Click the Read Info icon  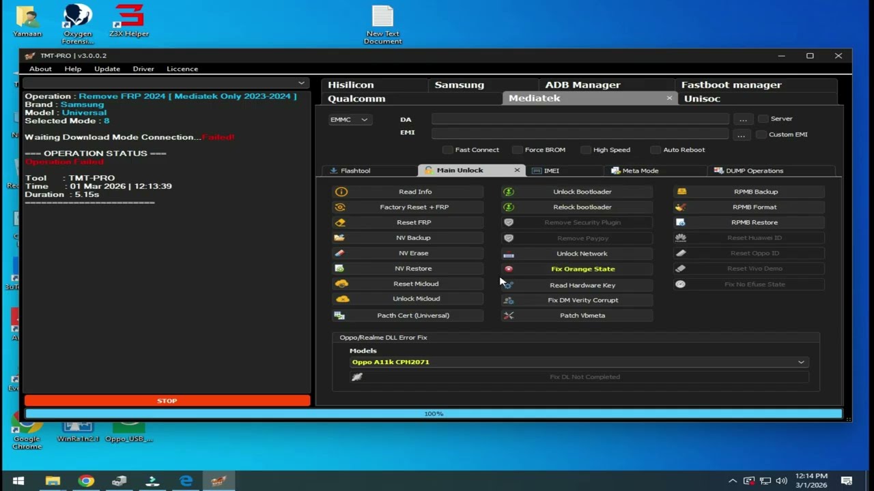point(341,192)
